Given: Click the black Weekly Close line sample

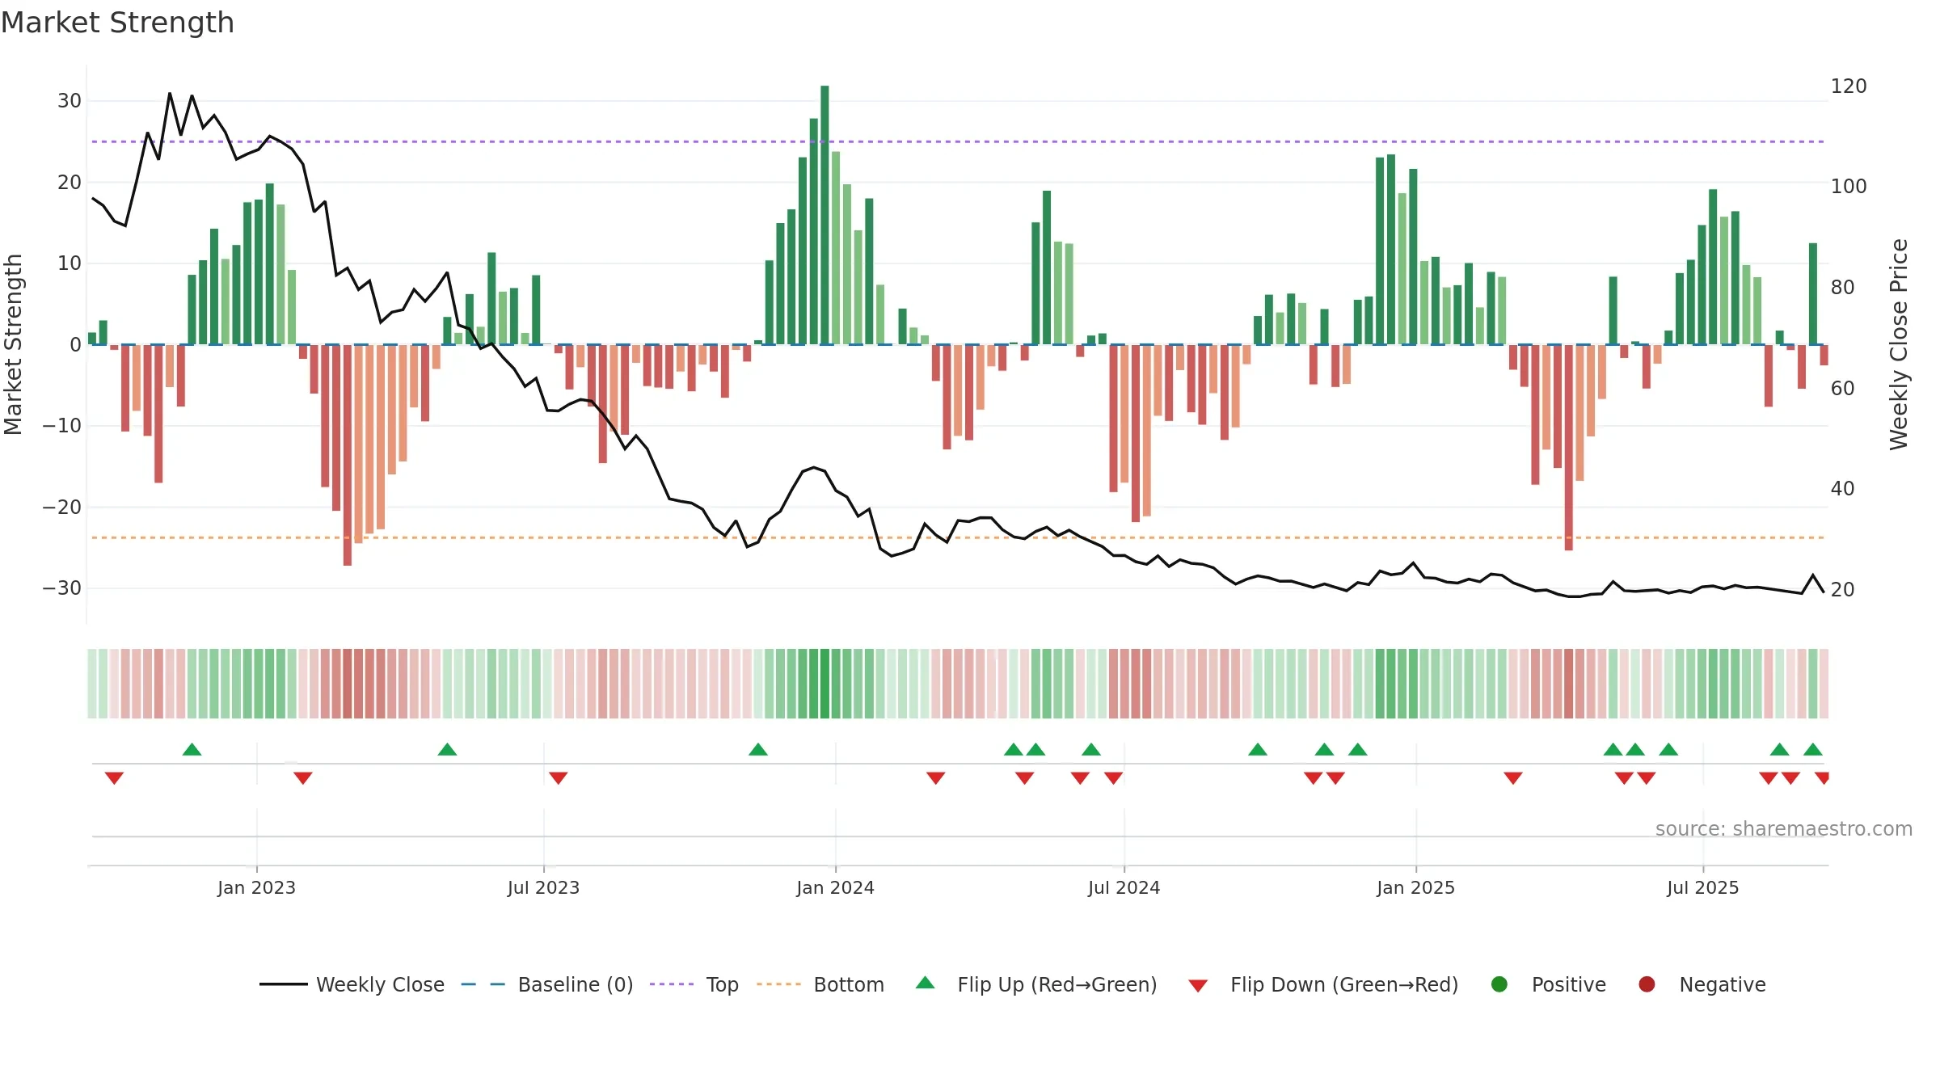Looking at the screenshot, I should coord(283,984).
